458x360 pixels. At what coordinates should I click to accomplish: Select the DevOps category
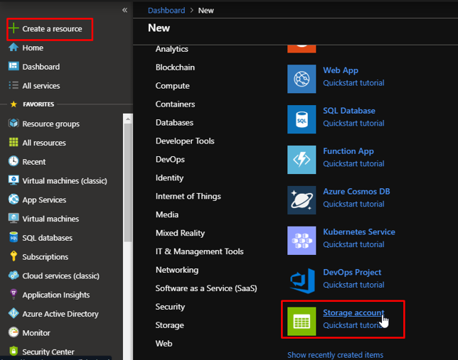tap(170, 159)
